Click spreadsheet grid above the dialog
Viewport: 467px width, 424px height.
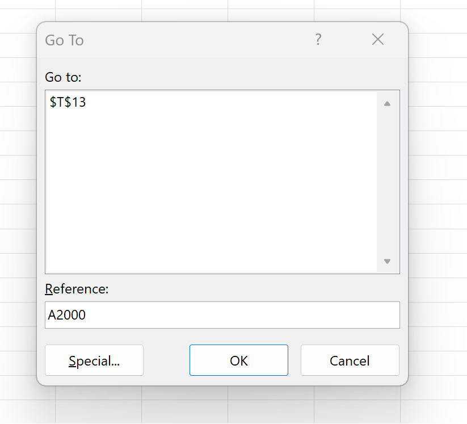coord(227,10)
